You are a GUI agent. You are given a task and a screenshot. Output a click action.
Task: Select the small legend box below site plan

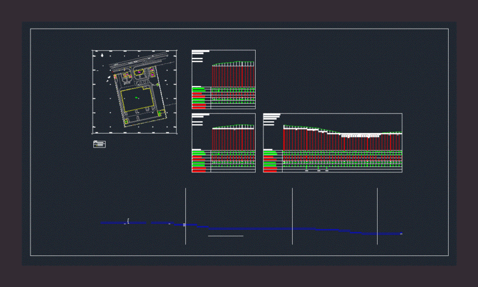pos(99,144)
